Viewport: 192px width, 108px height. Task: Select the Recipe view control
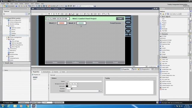click(x=165, y=71)
